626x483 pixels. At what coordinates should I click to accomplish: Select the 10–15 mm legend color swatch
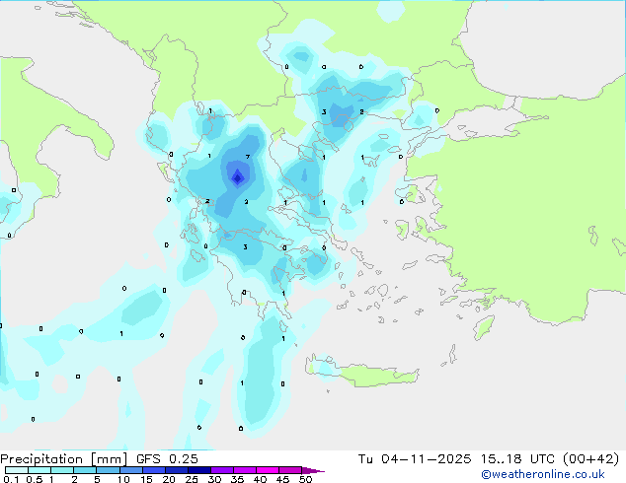click(x=130, y=470)
